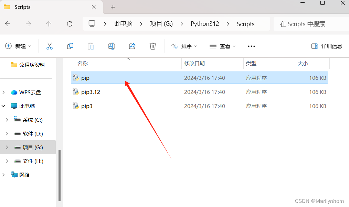Select 文件 (H:) in navigation pane

tap(33, 161)
